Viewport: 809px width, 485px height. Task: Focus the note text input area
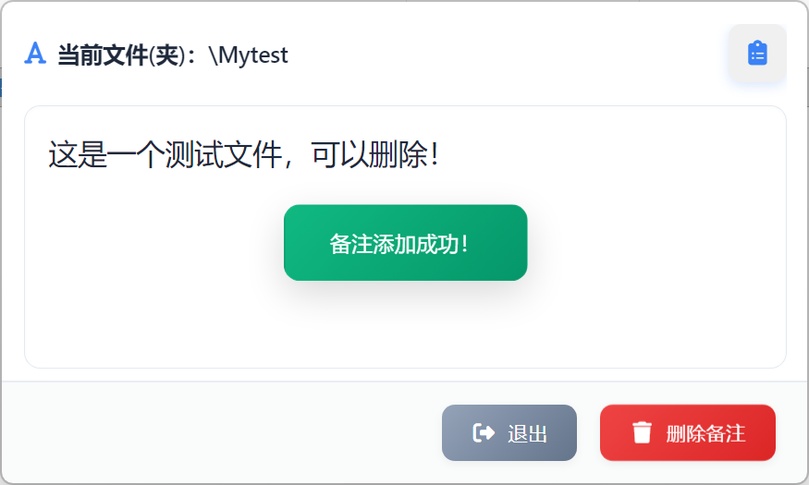406,237
